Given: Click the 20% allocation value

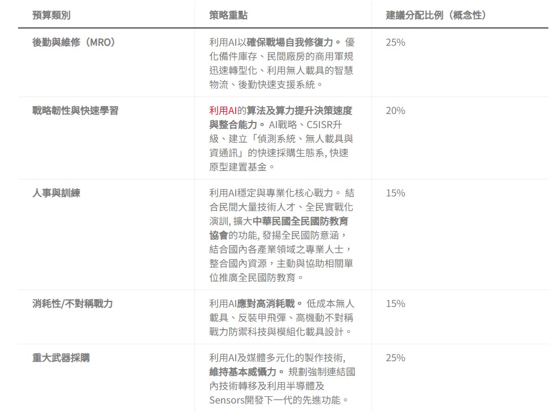Looking at the screenshot, I should pyautogui.click(x=395, y=111).
